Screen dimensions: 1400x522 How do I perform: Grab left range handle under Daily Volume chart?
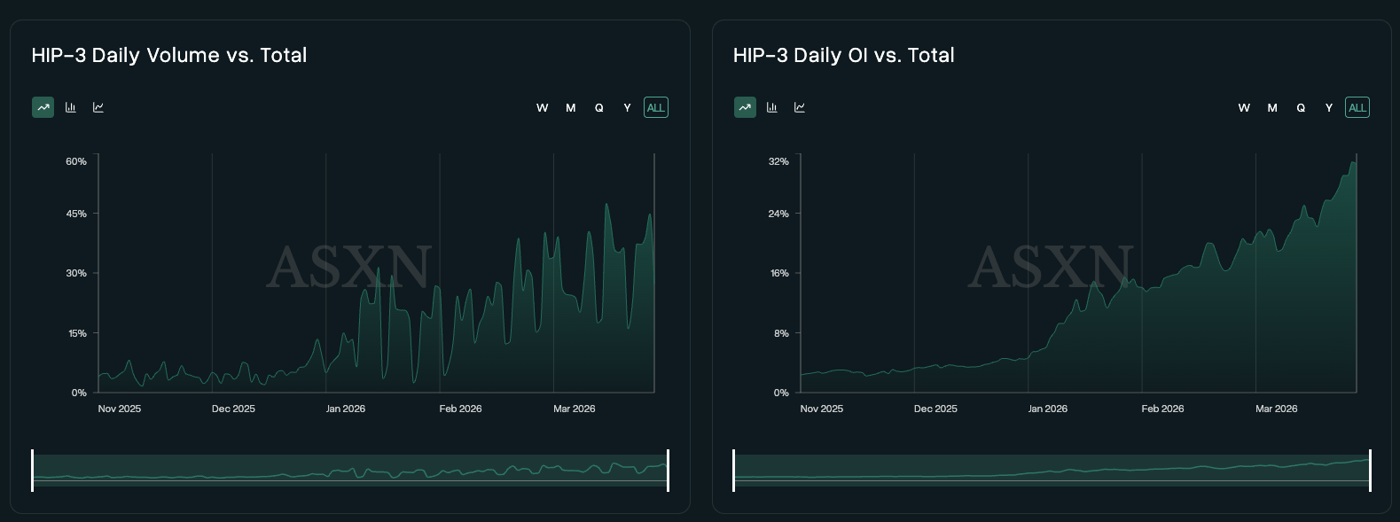click(x=33, y=471)
